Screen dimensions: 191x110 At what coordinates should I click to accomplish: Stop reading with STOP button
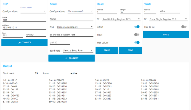130,50
